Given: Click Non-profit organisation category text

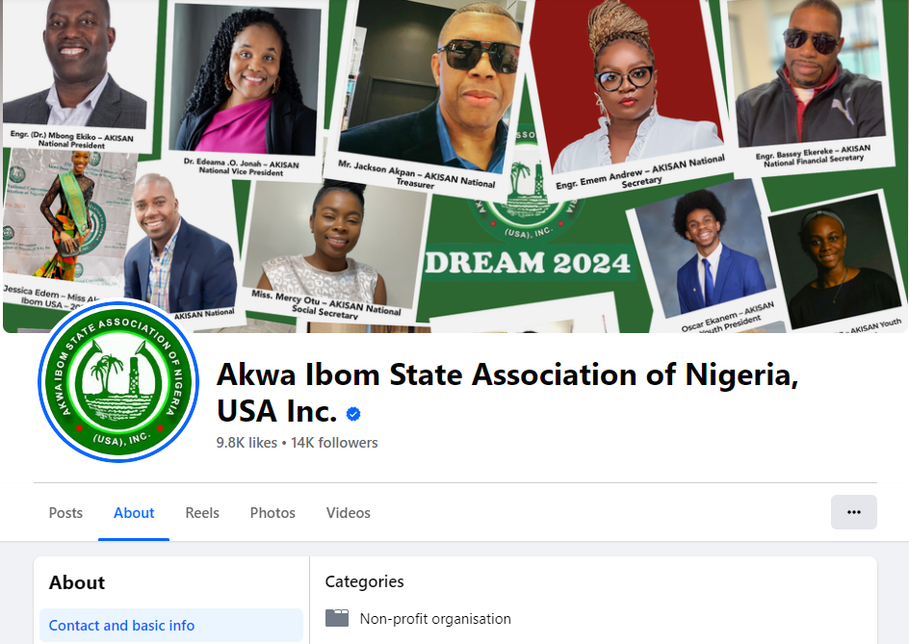Looking at the screenshot, I should coord(435,619).
